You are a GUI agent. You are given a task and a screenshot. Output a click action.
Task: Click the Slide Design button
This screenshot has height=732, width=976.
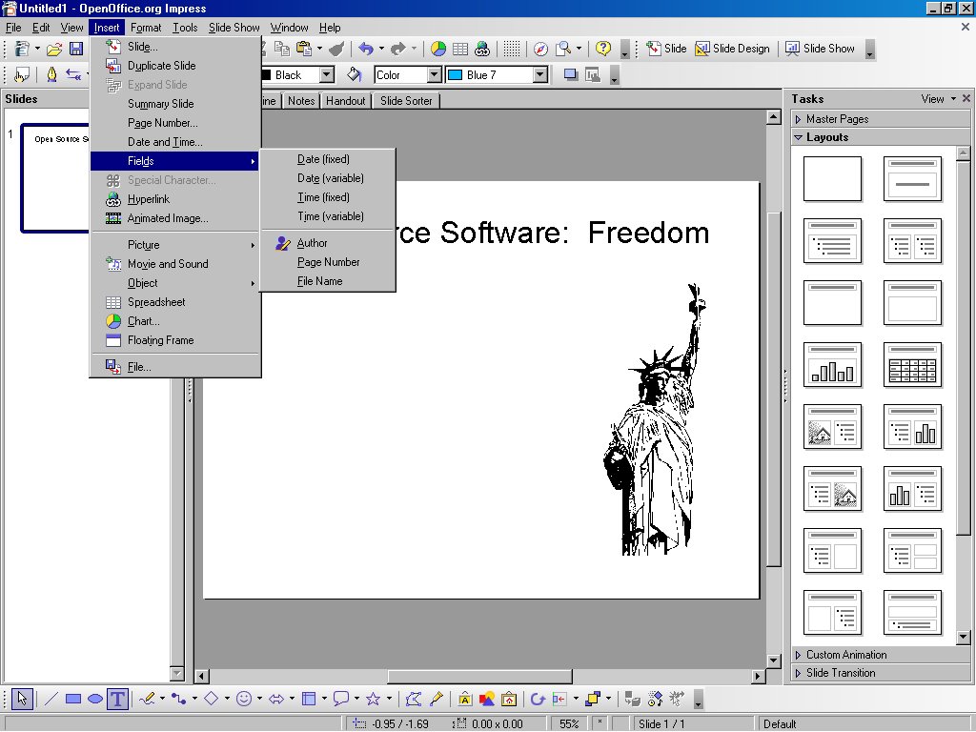click(732, 49)
